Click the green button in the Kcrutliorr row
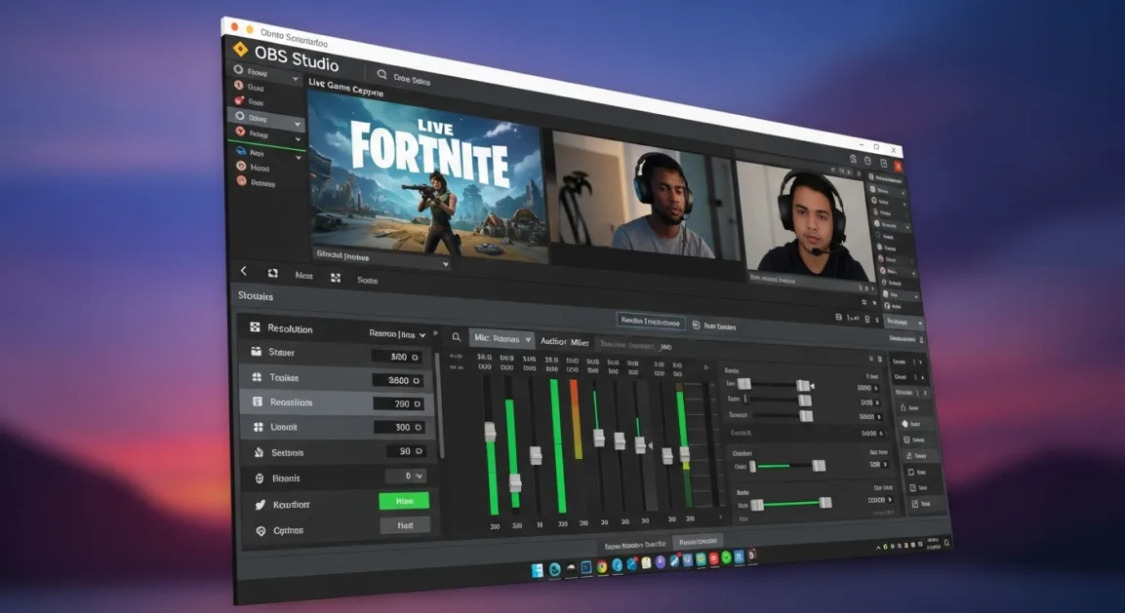 click(404, 500)
